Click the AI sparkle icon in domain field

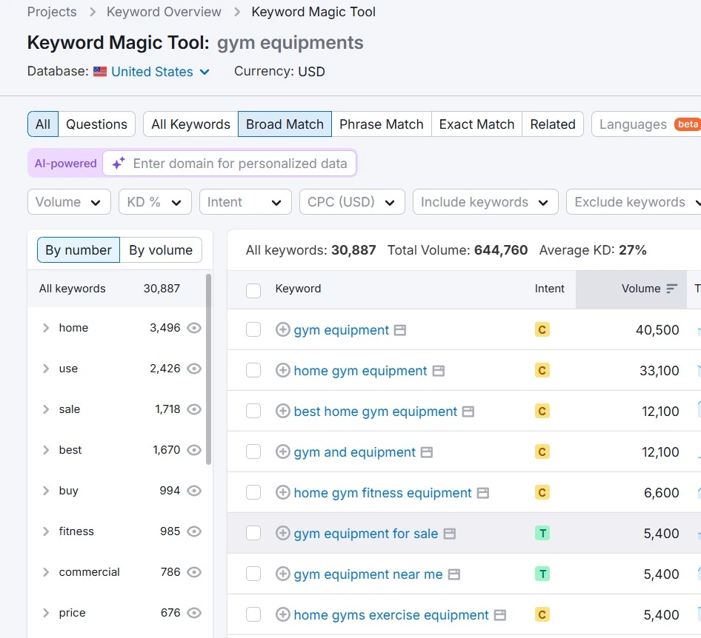tap(119, 164)
